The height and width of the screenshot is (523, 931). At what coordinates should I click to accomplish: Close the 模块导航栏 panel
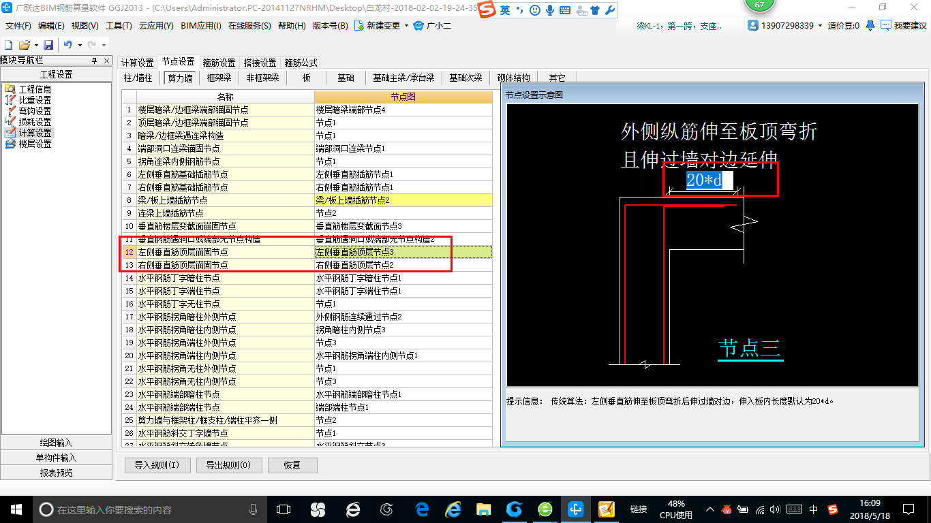pos(107,61)
